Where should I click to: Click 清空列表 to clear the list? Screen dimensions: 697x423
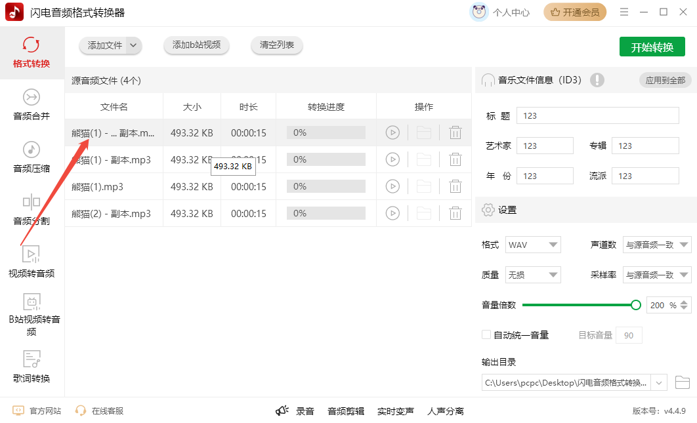coord(276,46)
